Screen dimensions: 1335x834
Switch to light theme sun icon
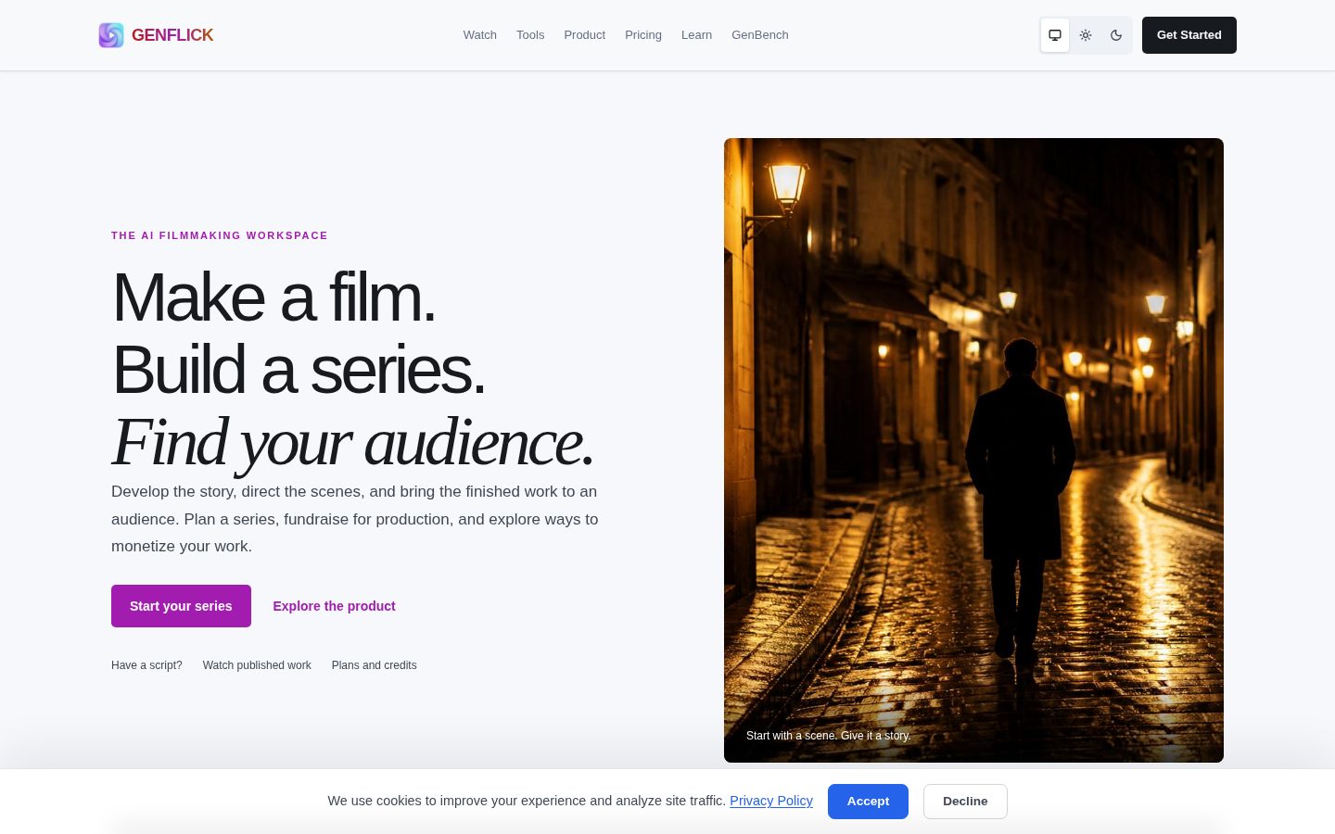click(1086, 35)
